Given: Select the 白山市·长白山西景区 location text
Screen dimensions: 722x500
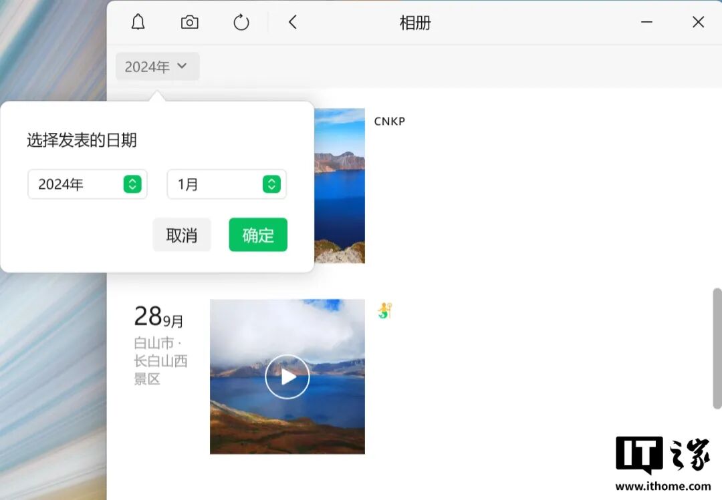Looking at the screenshot, I should (160, 361).
